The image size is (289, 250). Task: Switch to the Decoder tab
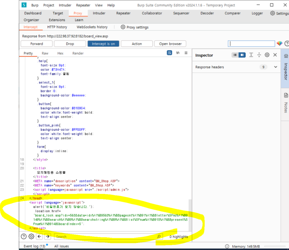tap(207, 13)
